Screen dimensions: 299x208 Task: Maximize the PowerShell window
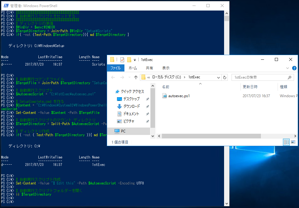pos(208,6)
